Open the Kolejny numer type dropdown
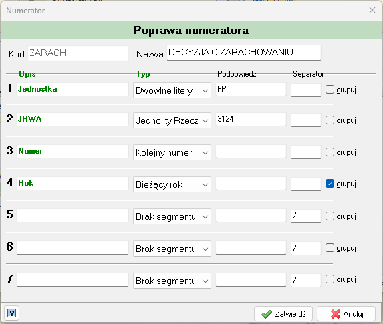This screenshot has width=383, height=324. 172,152
